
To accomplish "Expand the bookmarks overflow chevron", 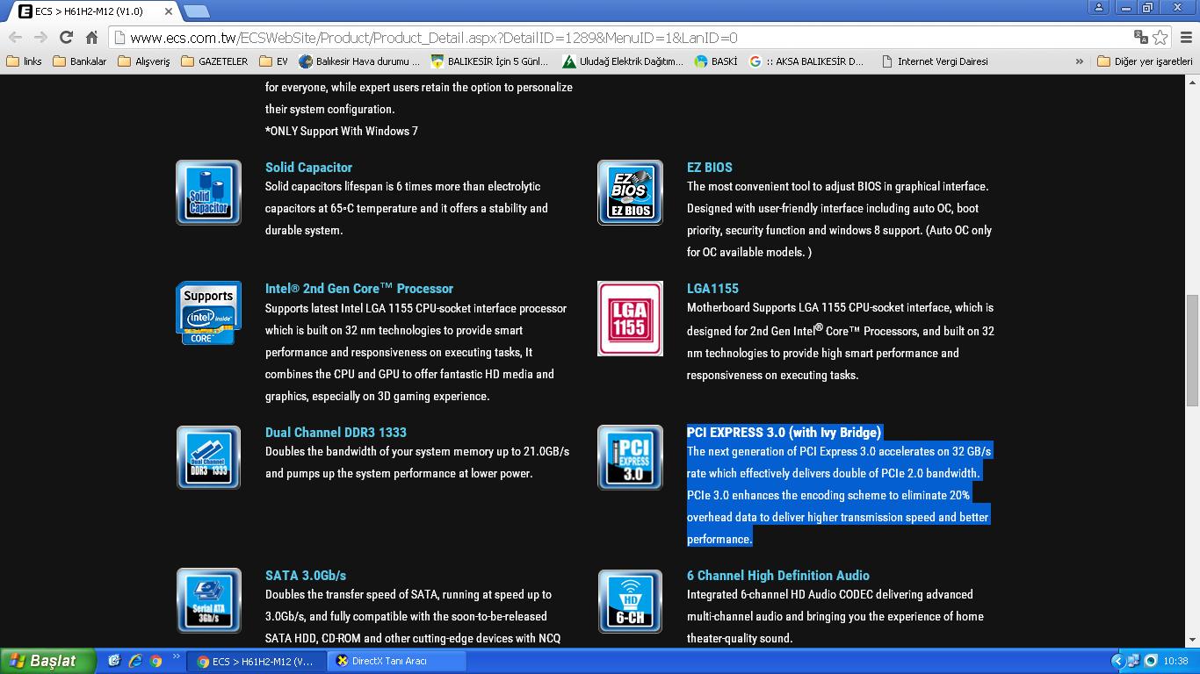I will click(x=1079, y=61).
